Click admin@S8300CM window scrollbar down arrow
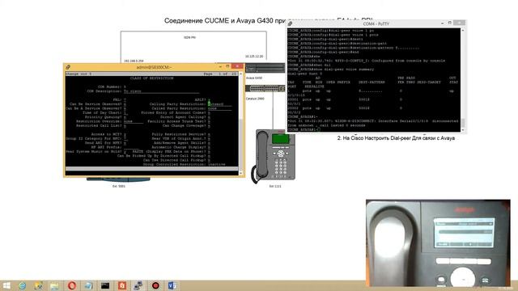The width and height of the screenshot is (518, 291). click(240, 173)
